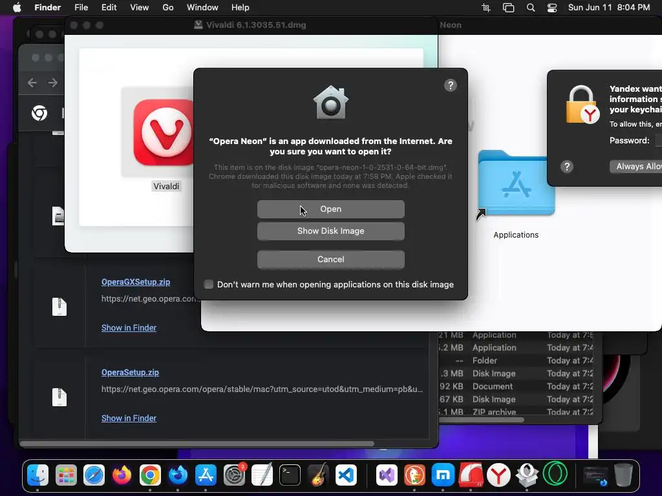Open help in the Opera Neon security dialog

pyautogui.click(x=451, y=85)
